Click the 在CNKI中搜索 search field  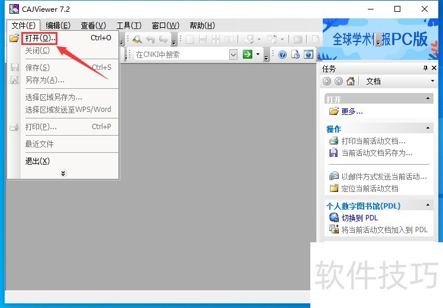pyautogui.click(x=182, y=54)
